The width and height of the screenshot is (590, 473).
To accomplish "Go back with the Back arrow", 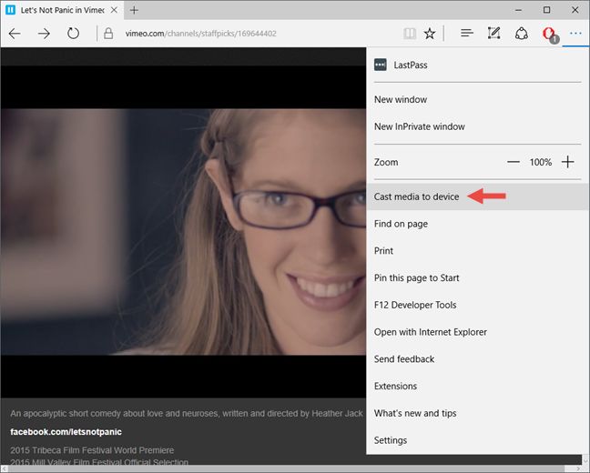I will tap(15, 34).
